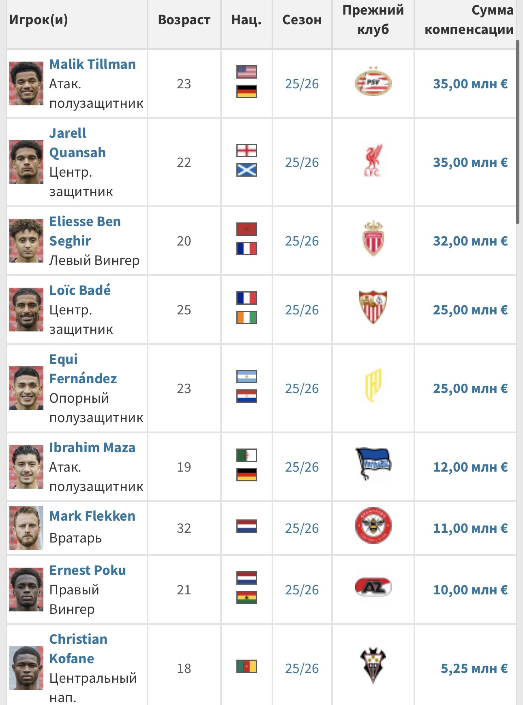The width and height of the screenshot is (523, 705).
Task: Click the Albacete club crest
Action: 373,666
